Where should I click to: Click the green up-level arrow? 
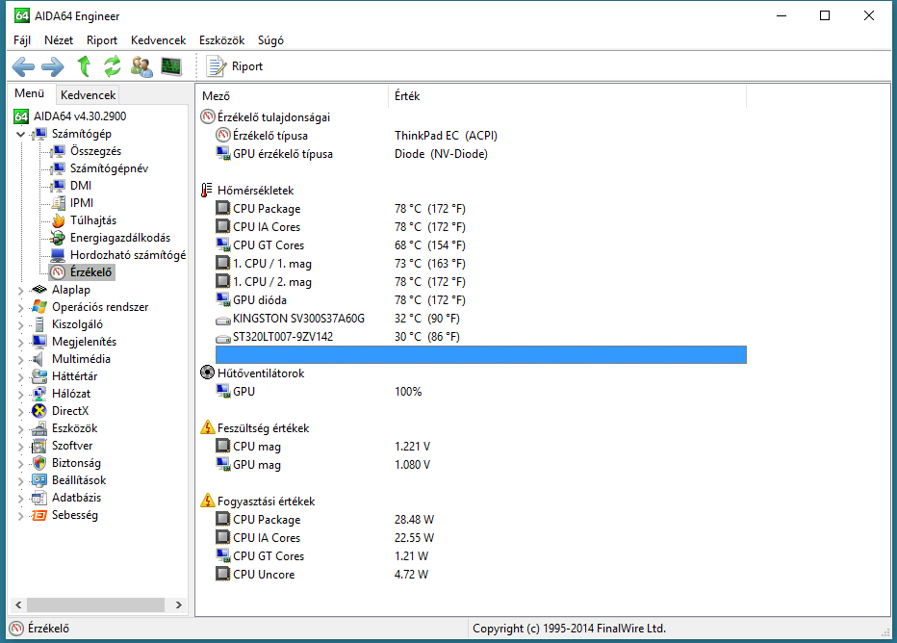click(x=84, y=66)
